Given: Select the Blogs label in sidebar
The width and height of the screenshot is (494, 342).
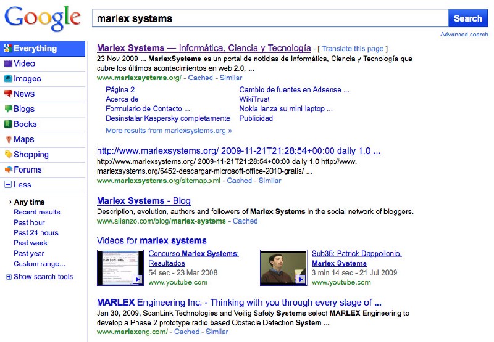Looking at the screenshot, I should (x=24, y=108).
